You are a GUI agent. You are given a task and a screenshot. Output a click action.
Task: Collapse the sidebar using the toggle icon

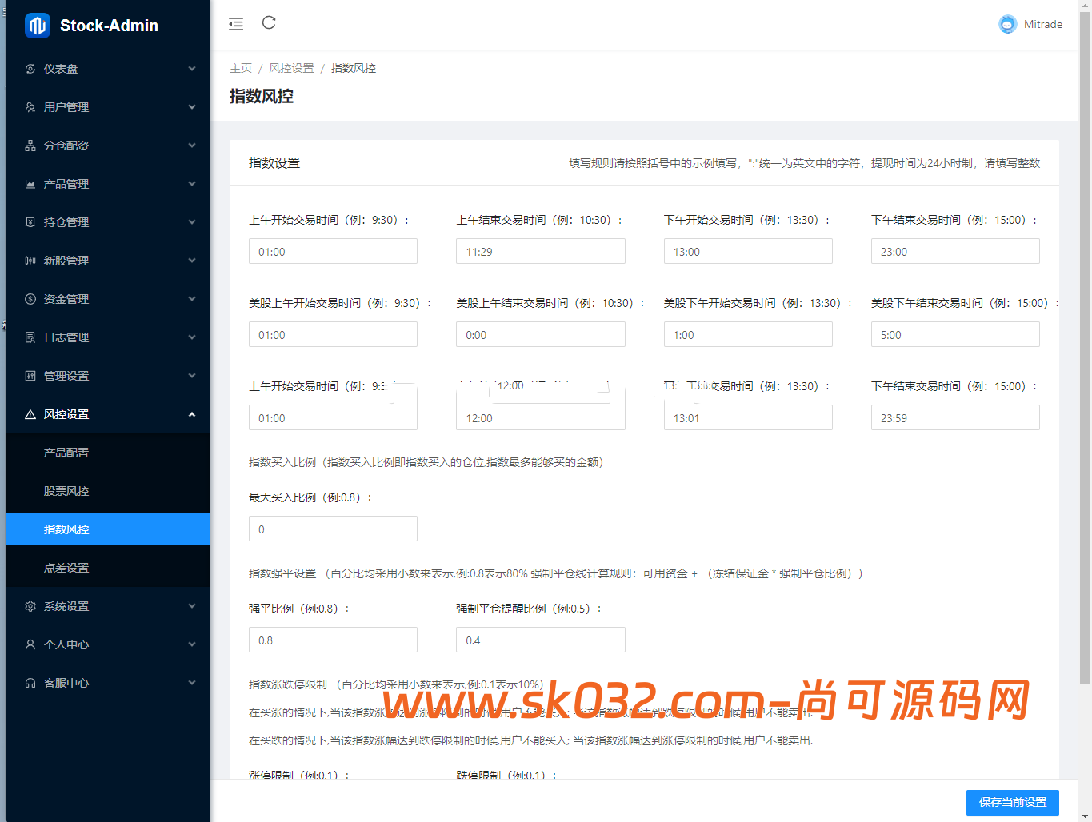[x=235, y=24]
